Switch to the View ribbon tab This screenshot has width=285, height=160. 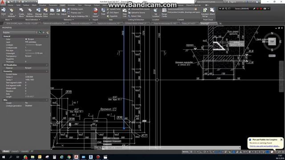80,5
